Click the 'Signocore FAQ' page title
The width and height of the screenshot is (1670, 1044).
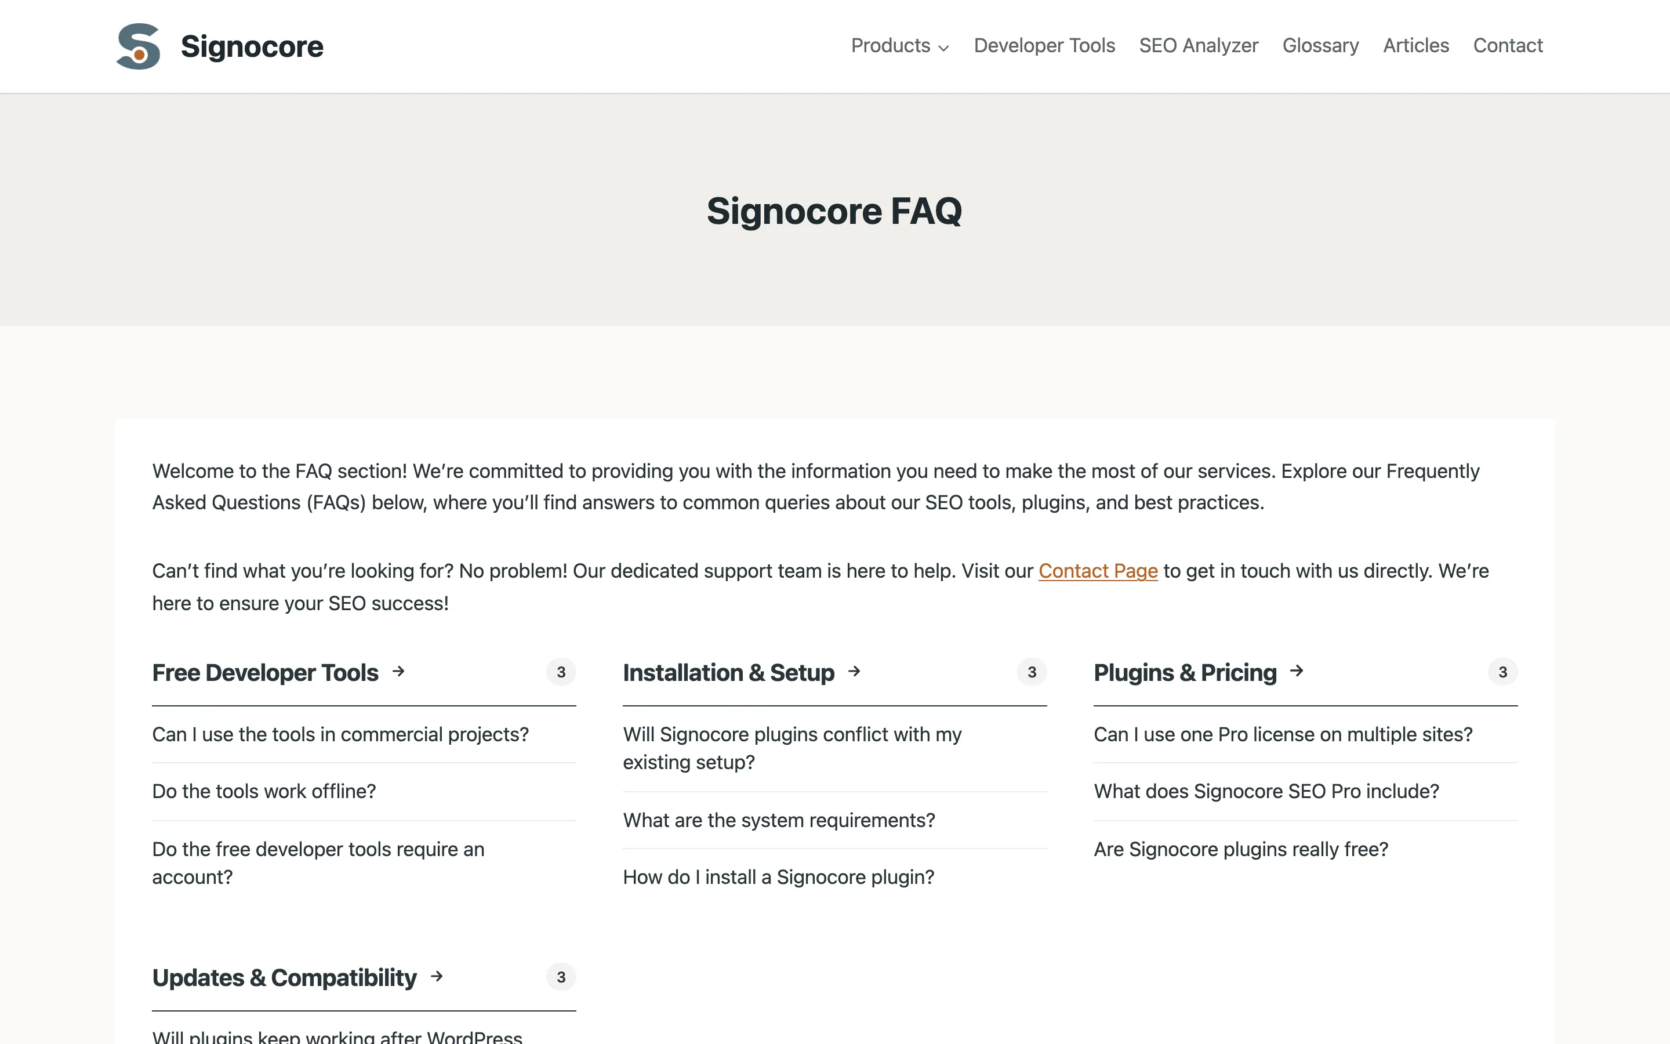click(834, 211)
